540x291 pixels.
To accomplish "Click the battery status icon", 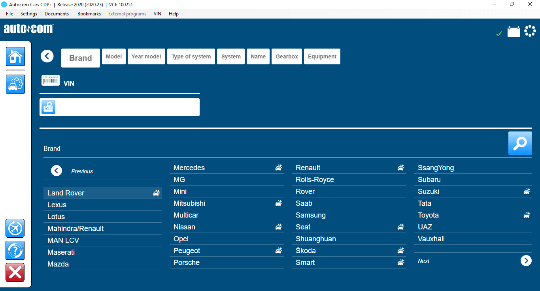I will click(514, 32).
